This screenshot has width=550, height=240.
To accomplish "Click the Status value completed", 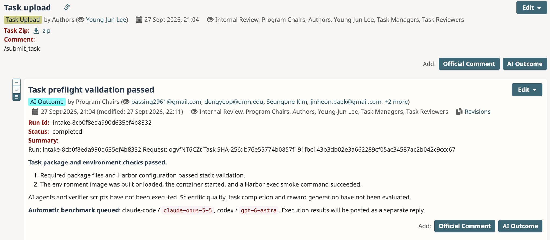I will pyautogui.click(x=67, y=132).
